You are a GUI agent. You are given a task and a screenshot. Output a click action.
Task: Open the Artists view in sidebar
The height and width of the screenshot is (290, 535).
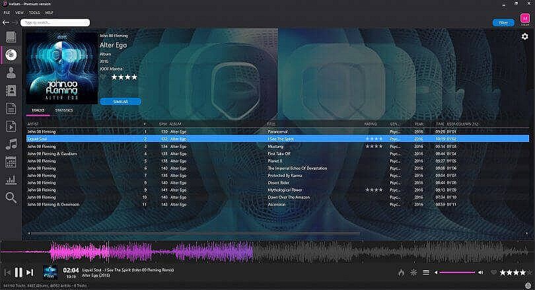(11, 72)
